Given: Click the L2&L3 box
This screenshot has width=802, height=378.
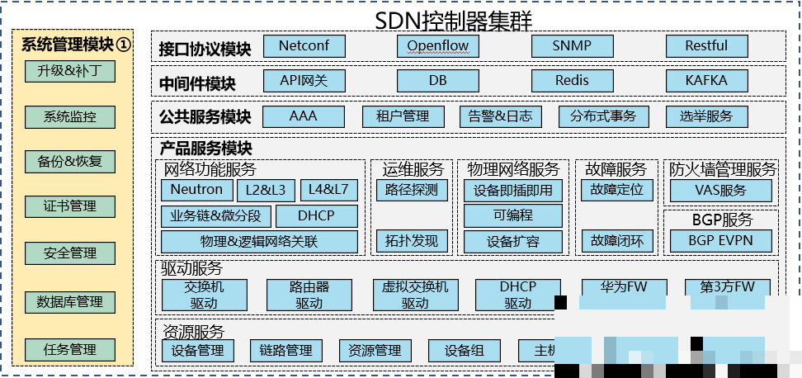Looking at the screenshot, I should 267,191.
